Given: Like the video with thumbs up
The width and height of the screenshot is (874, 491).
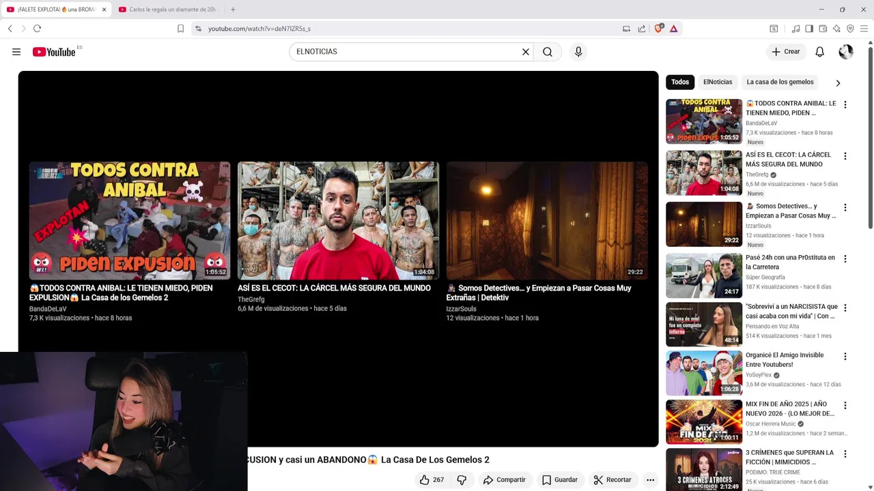Looking at the screenshot, I should [x=432, y=480].
